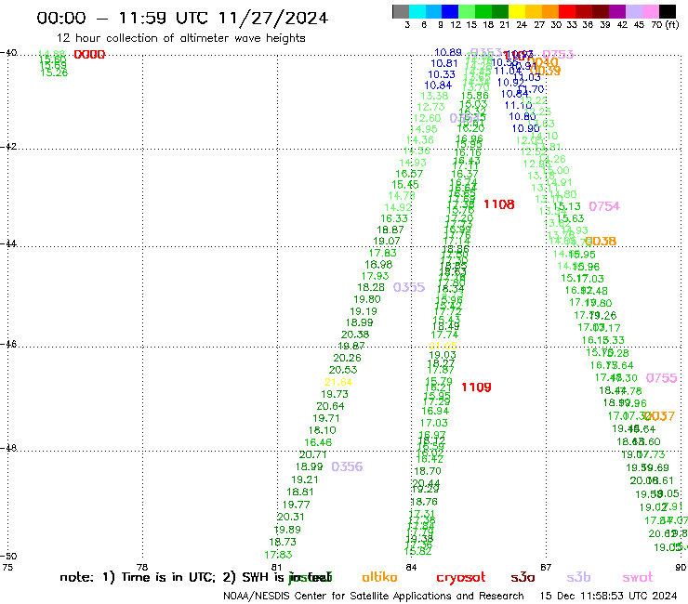Image resolution: width=688 pixels, height=604 pixels.
Task: Select the latitude axis label -46
Action: click(x=8, y=345)
